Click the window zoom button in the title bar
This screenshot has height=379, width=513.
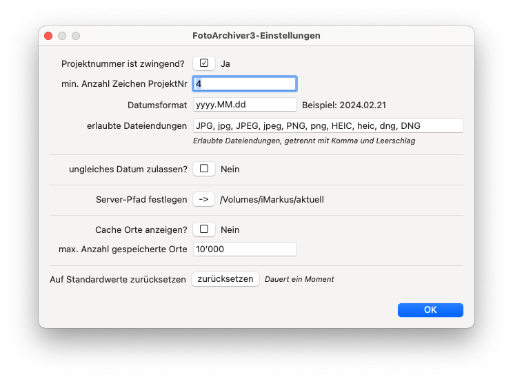click(76, 35)
